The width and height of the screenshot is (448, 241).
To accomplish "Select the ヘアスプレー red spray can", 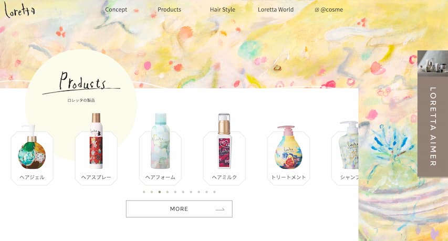I will (96, 141).
